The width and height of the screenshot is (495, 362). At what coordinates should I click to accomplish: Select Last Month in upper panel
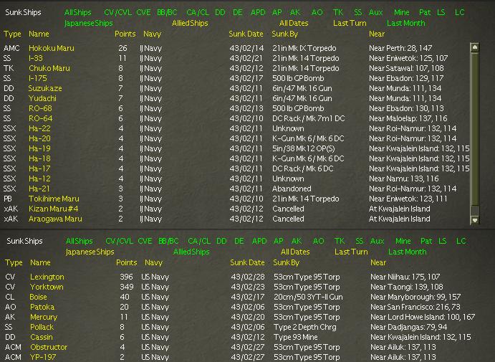coord(405,23)
